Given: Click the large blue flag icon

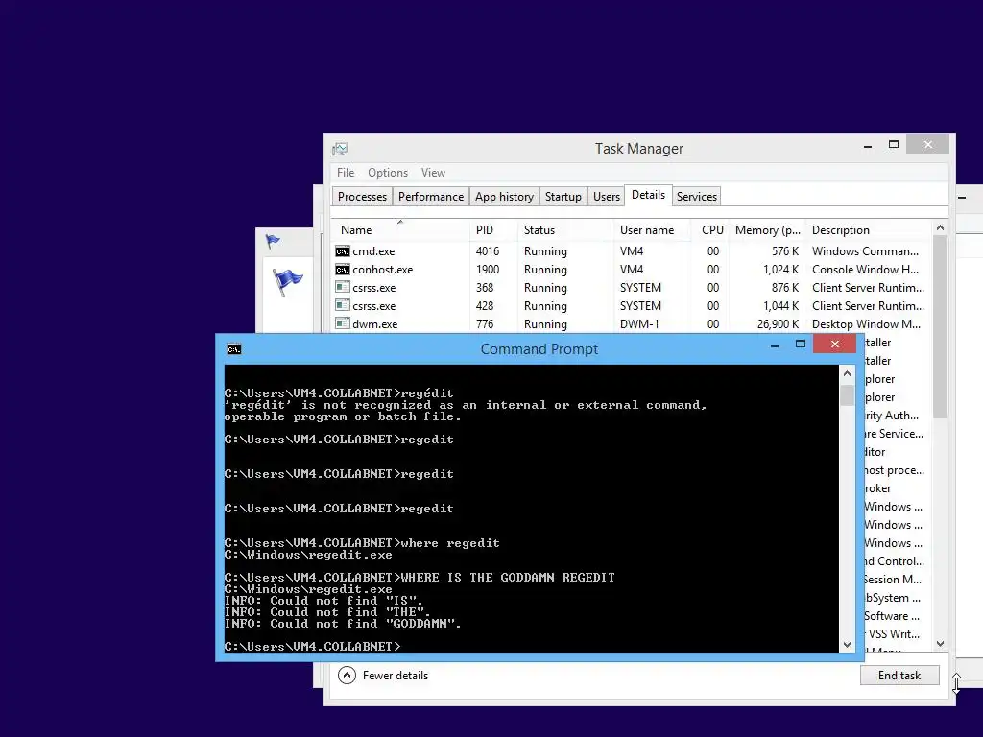Looking at the screenshot, I should 287,281.
